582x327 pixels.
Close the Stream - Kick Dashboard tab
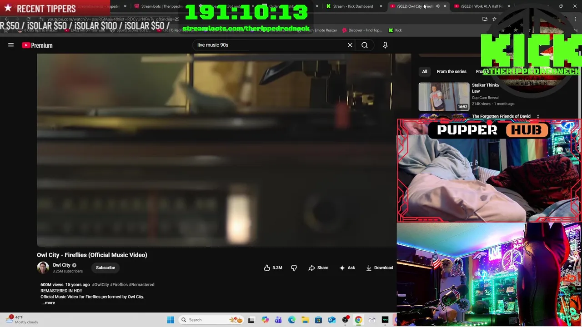pyautogui.click(x=381, y=6)
